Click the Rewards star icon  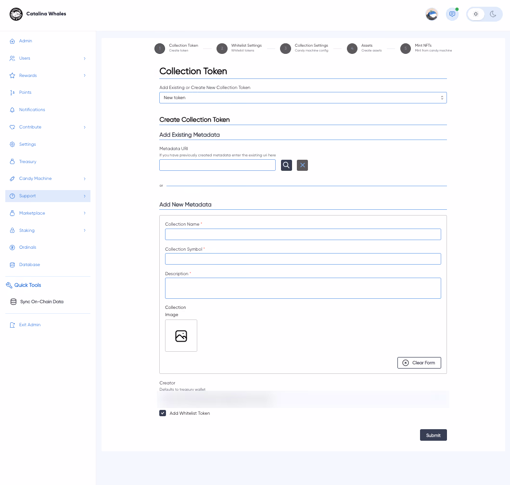coord(13,76)
